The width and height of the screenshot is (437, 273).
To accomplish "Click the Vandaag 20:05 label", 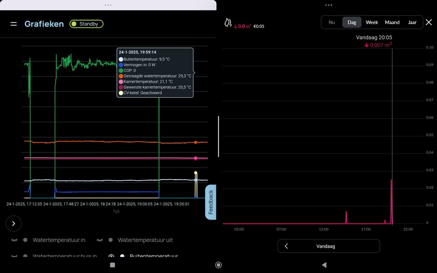I will 374,37.
